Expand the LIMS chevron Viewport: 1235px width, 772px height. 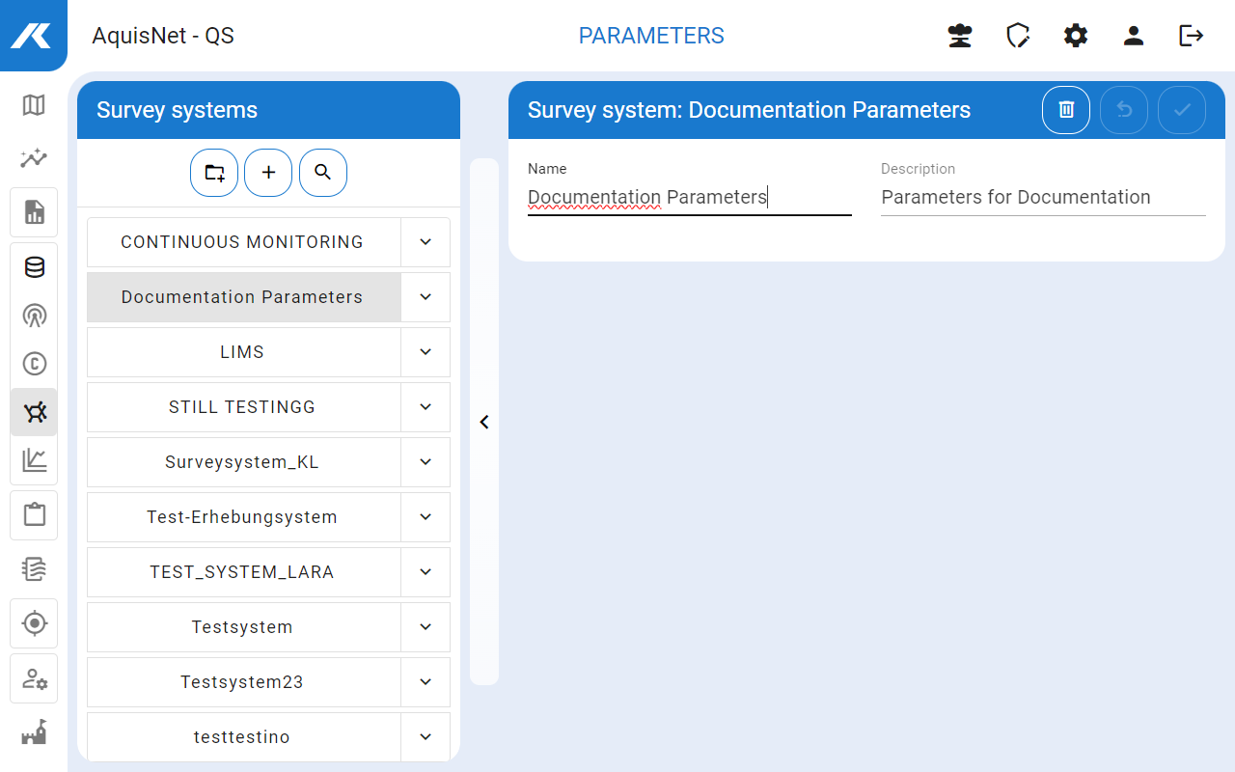point(425,352)
